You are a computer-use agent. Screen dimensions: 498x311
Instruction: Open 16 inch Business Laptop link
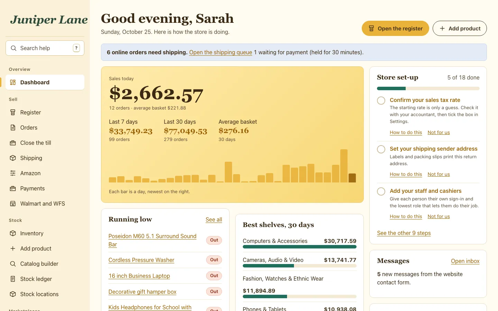(x=139, y=276)
